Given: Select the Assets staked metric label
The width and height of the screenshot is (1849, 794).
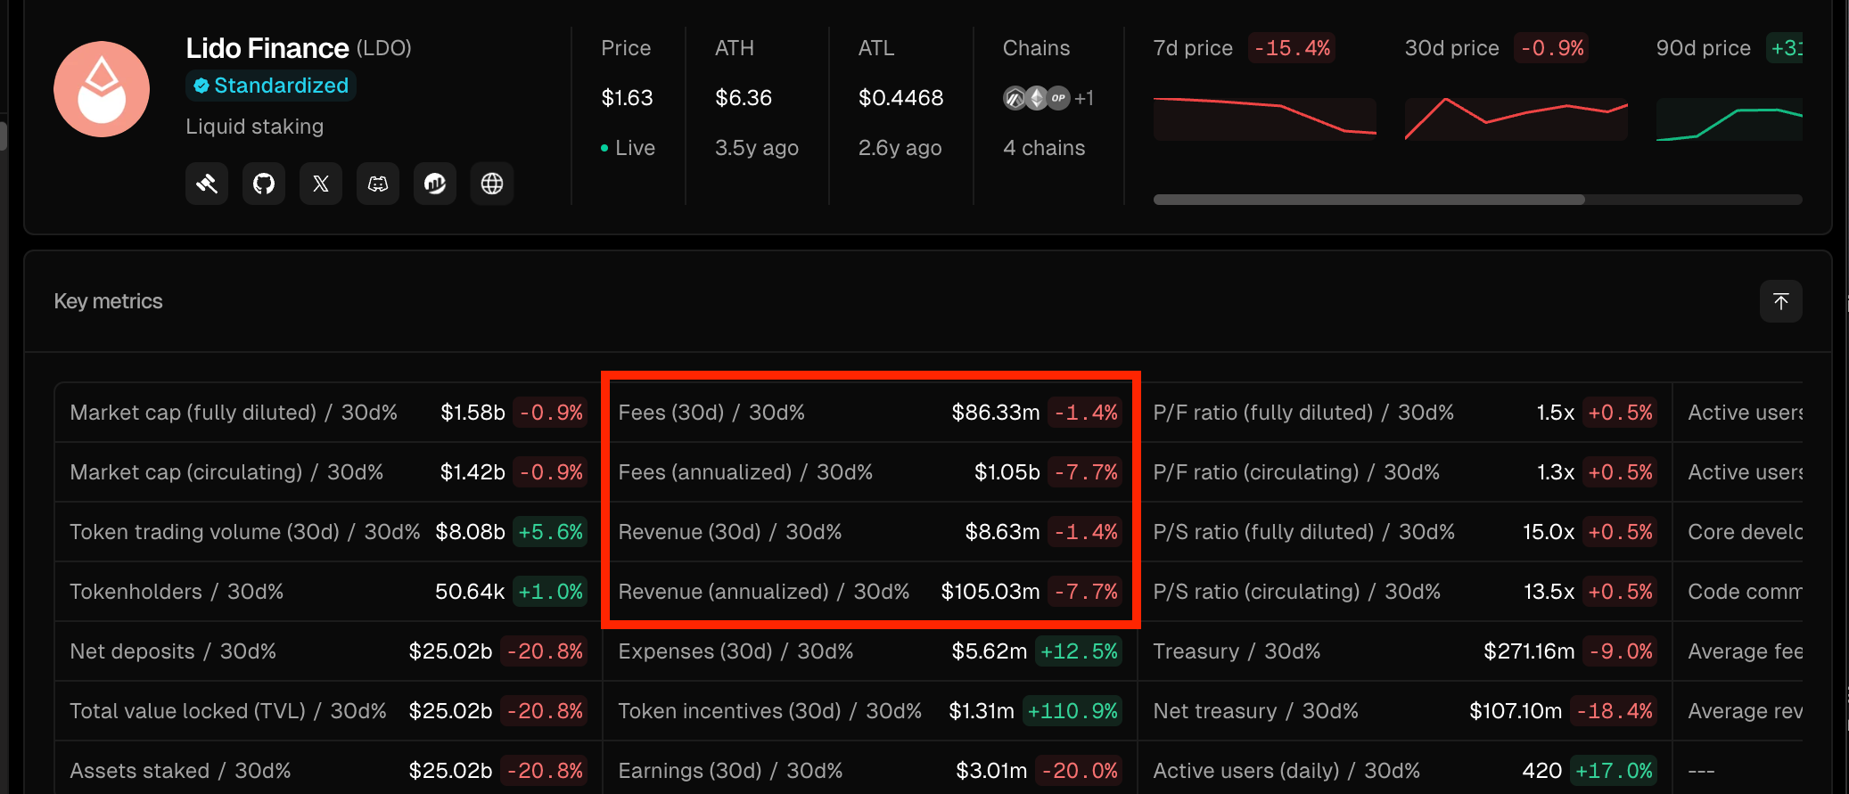Looking at the screenshot, I should [x=180, y=771].
